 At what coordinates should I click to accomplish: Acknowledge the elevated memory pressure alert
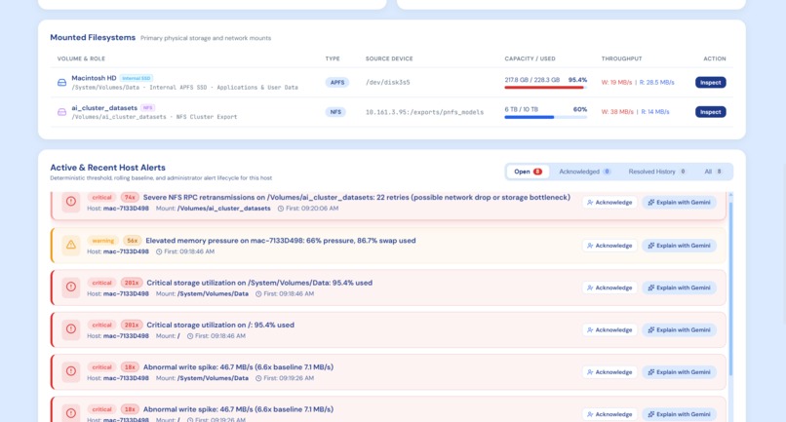point(609,246)
